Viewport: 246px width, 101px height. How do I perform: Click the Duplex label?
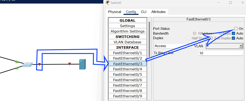[x=158, y=38]
